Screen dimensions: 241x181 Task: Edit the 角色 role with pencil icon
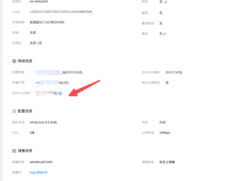165,34
